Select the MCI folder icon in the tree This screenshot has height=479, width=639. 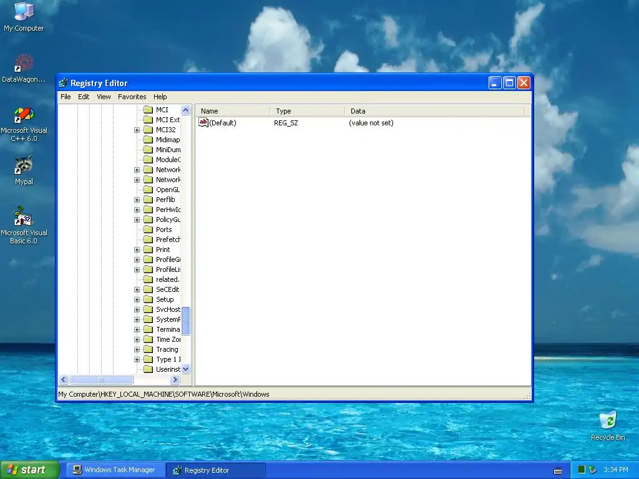(149, 110)
